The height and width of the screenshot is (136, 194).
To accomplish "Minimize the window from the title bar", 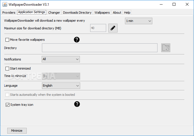I will [161, 4].
